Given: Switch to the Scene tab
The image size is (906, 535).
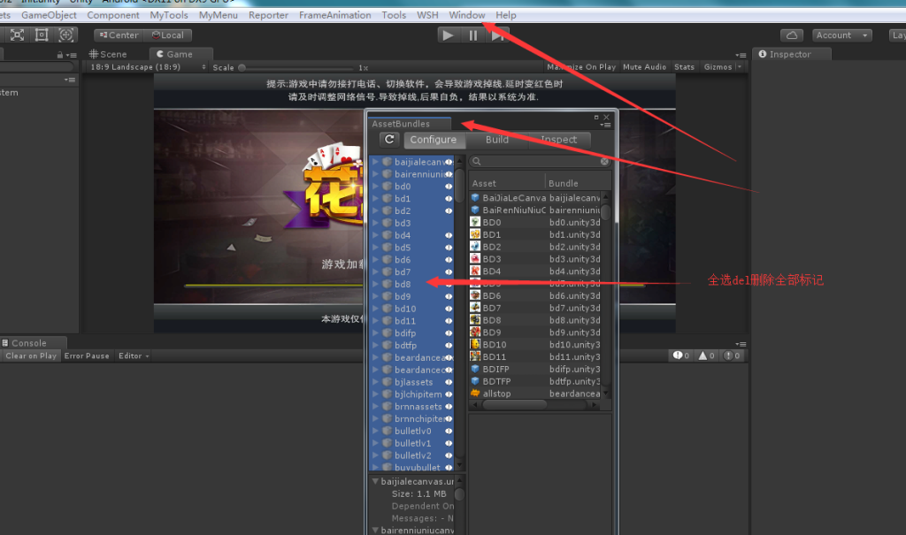Looking at the screenshot, I should (109, 54).
